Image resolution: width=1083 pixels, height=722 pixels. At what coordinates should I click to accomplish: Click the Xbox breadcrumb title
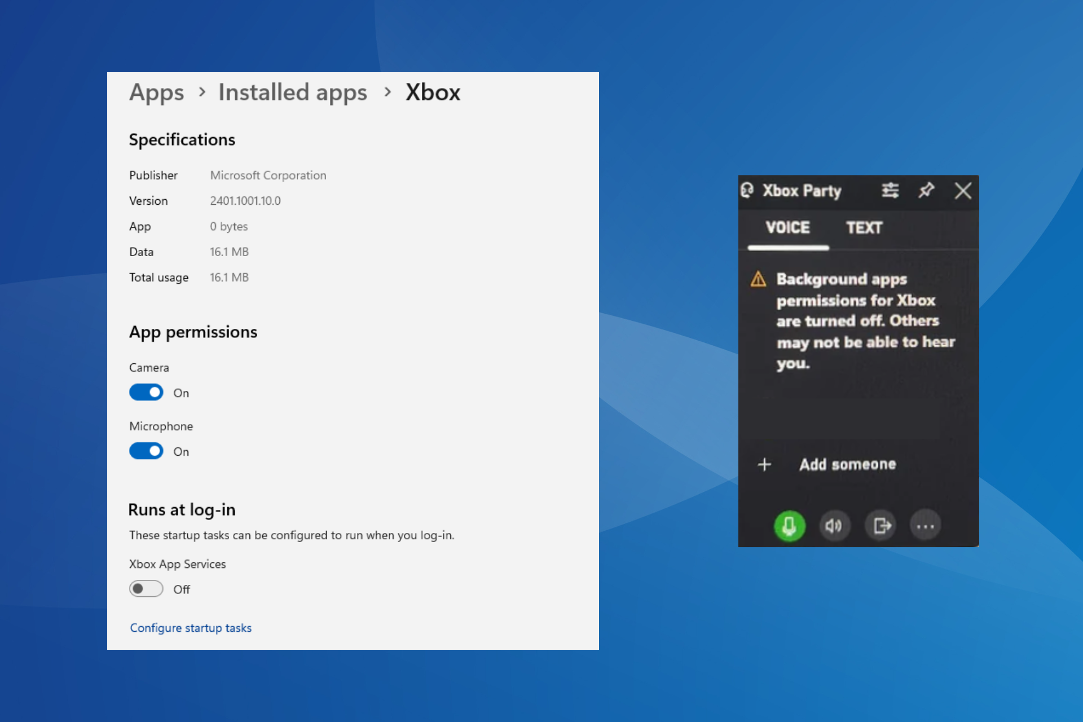[433, 92]
